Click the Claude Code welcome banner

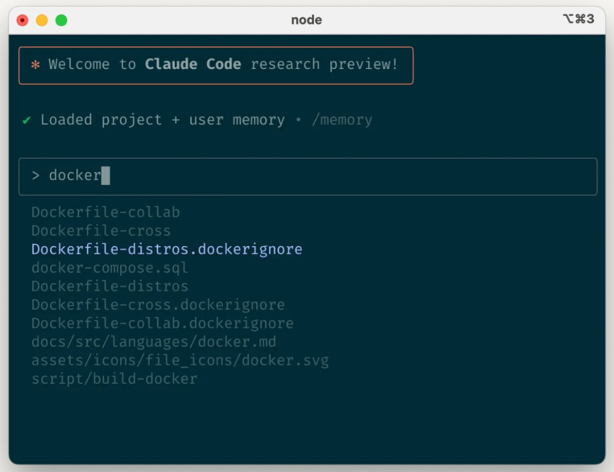point(216,64)
